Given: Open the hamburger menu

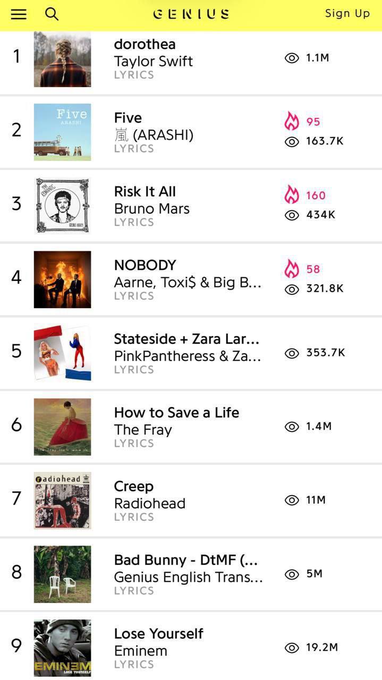Looking at the screenshot, I should pos(19,14).
